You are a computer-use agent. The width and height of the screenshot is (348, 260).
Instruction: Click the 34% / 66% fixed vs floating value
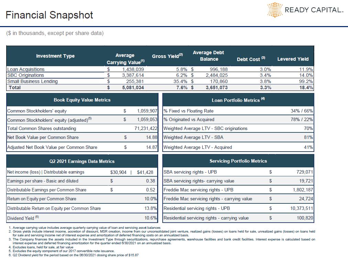point(302,111)
